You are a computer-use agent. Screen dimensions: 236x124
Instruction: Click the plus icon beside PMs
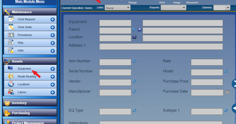click(x=53, y=43)
